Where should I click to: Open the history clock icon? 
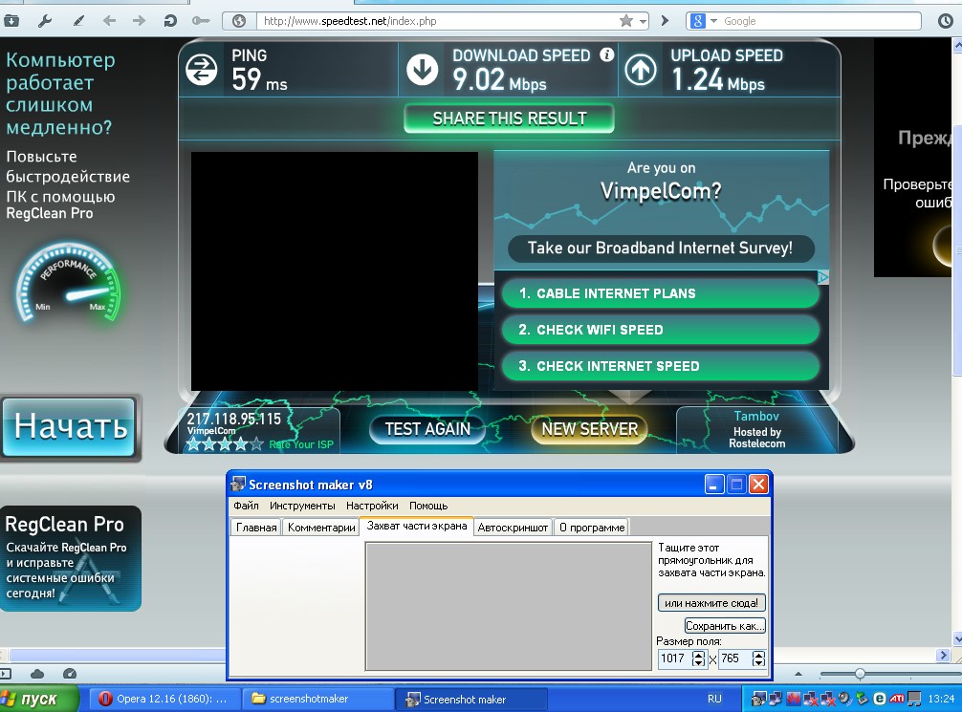point(946,21)
